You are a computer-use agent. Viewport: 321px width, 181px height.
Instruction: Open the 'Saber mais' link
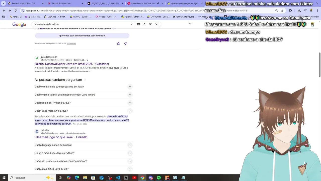click(71, 43)
